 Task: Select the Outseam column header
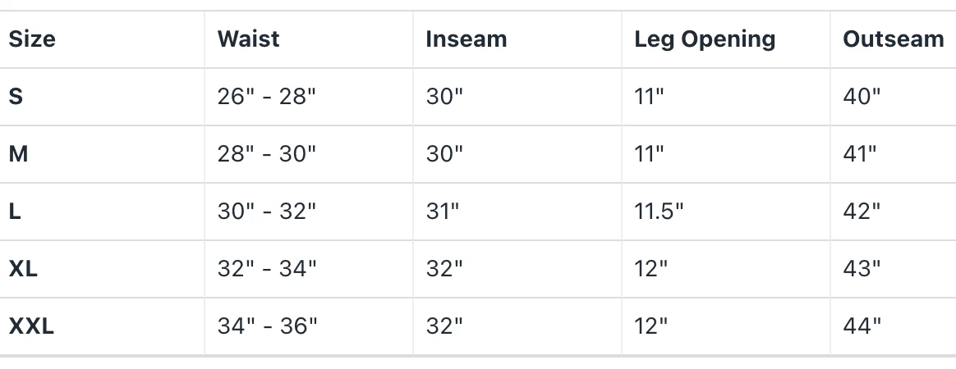(893, 39)
